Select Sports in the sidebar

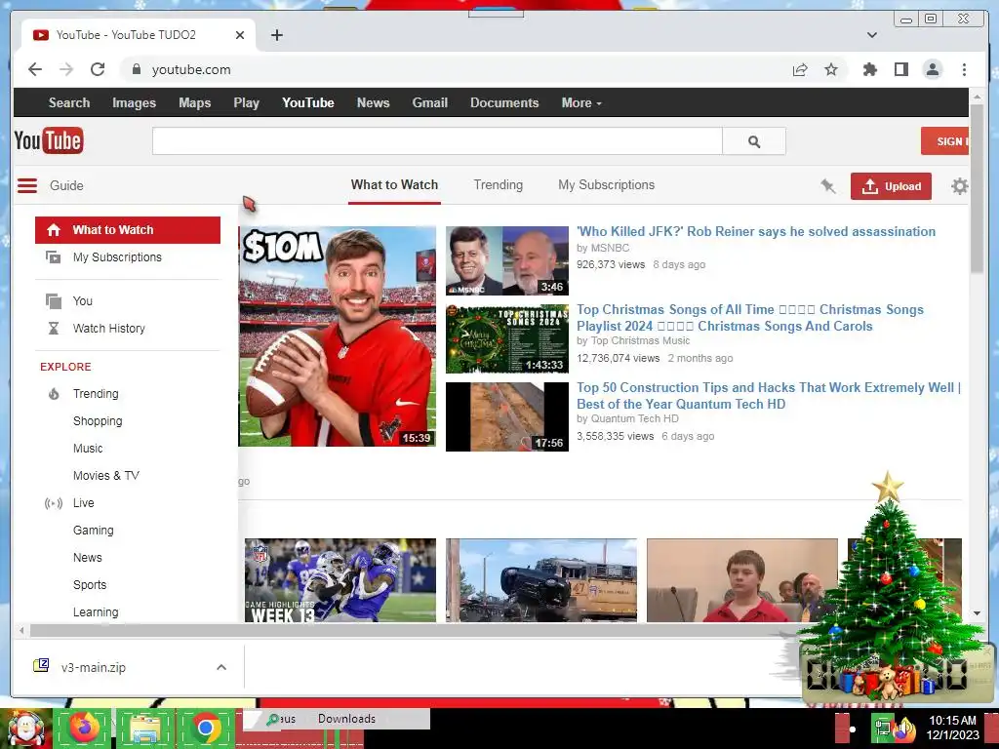[90, 585]
